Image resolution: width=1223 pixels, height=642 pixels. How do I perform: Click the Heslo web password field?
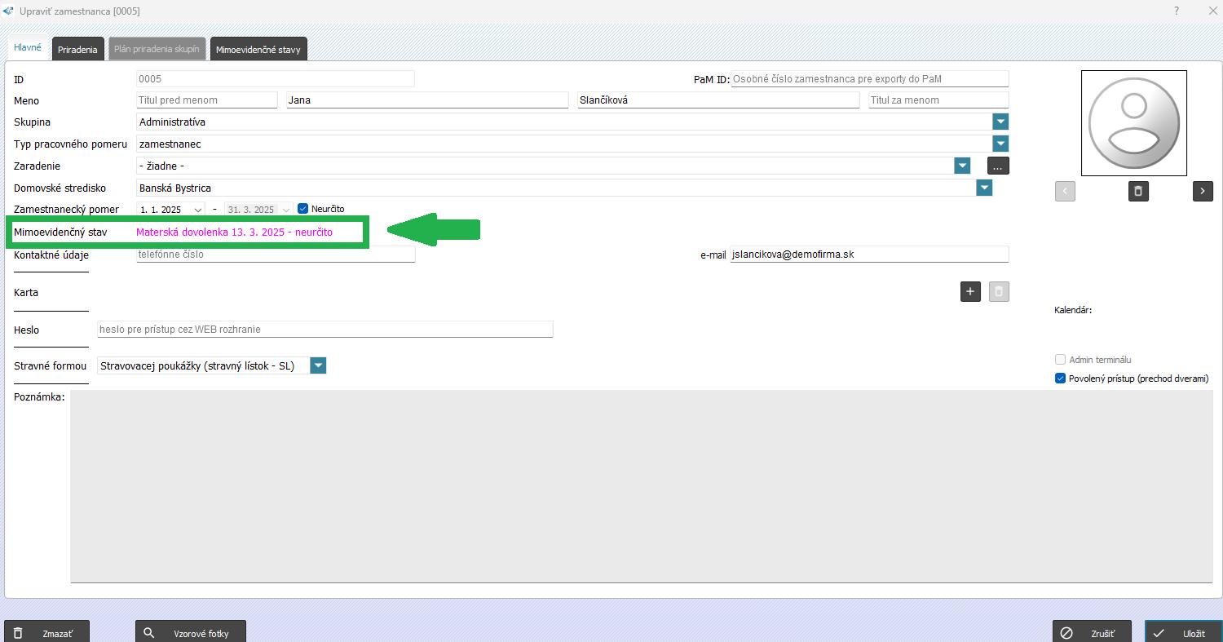[x=325, y=330]
